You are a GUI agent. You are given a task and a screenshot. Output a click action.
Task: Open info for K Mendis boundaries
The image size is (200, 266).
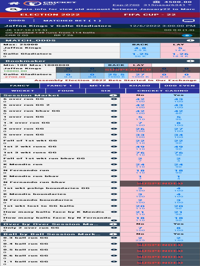point(114,194)
